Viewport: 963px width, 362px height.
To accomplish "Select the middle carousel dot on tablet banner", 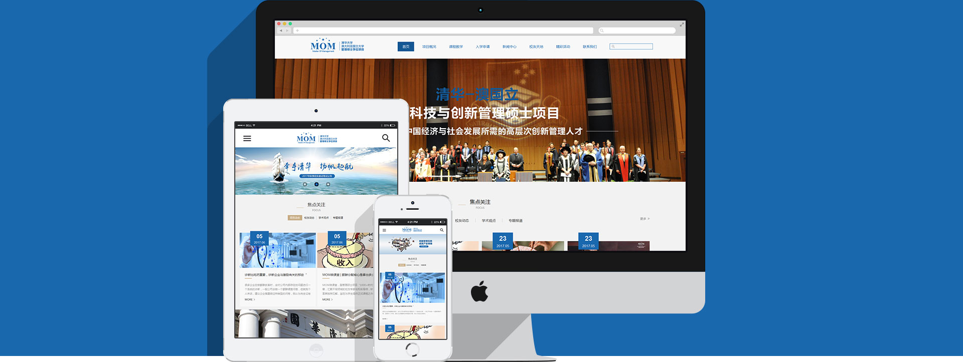I will pos(316,184).
